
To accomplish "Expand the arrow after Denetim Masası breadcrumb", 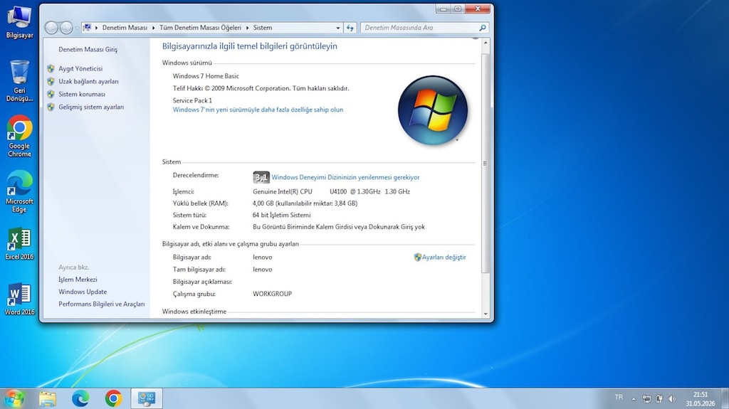I will pyautogui.click(x=153, y=28).
